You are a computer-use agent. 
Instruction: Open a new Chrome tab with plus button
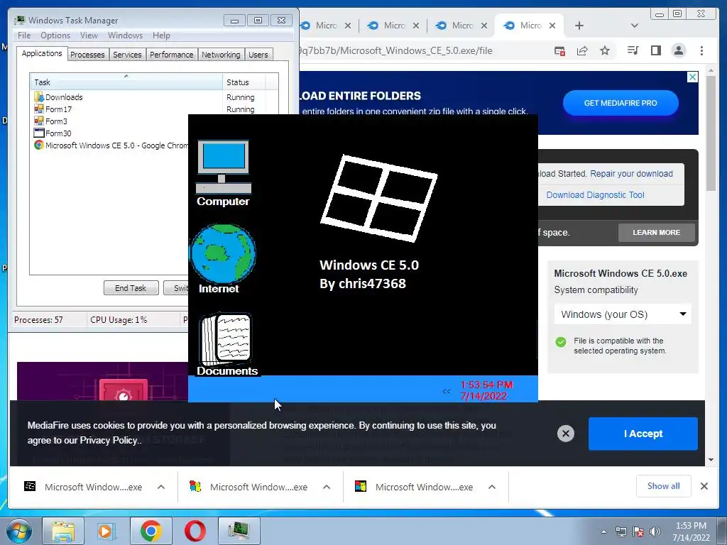point(579,26)
